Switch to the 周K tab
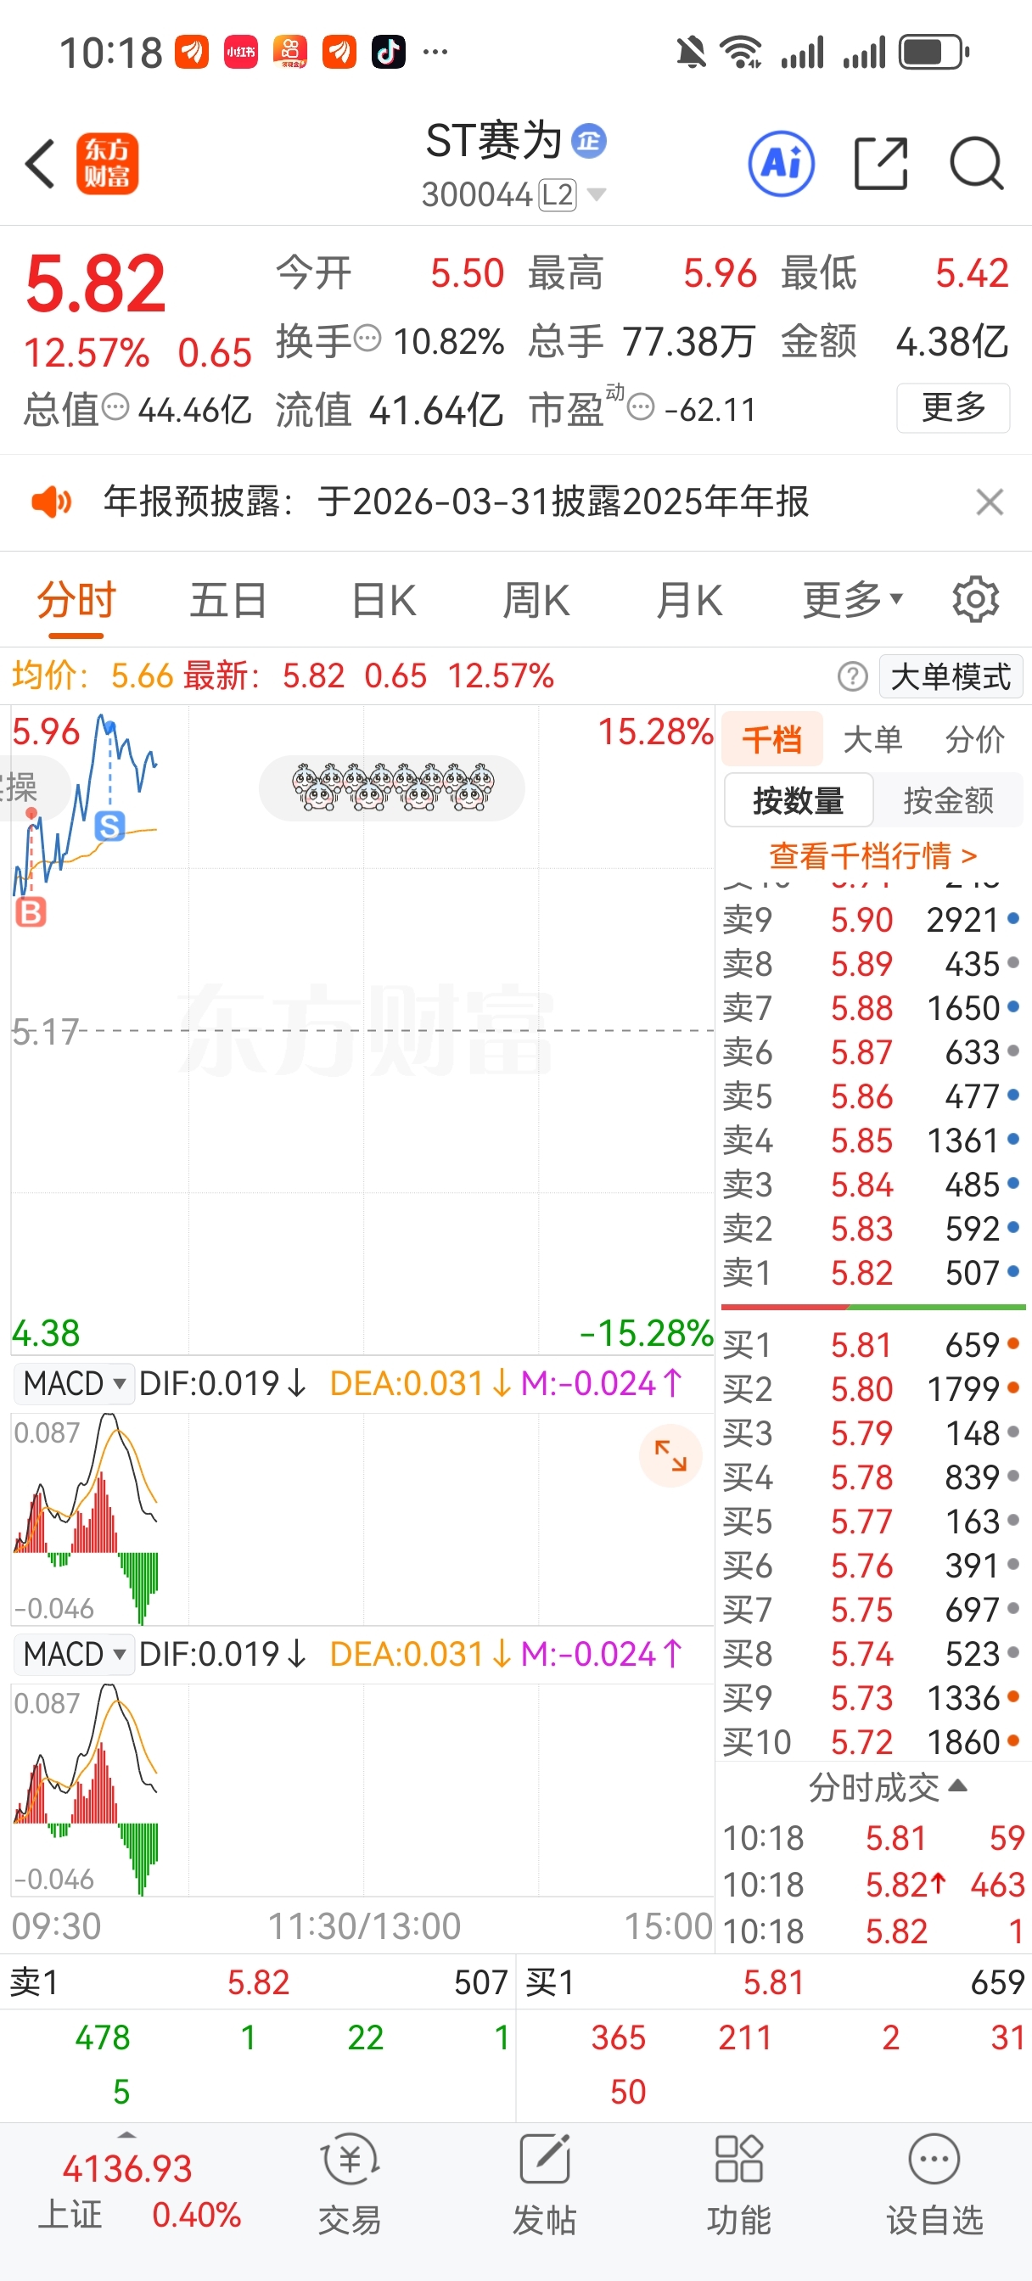Viewport: 1032px width, 2281px height. tap(536, 599)
